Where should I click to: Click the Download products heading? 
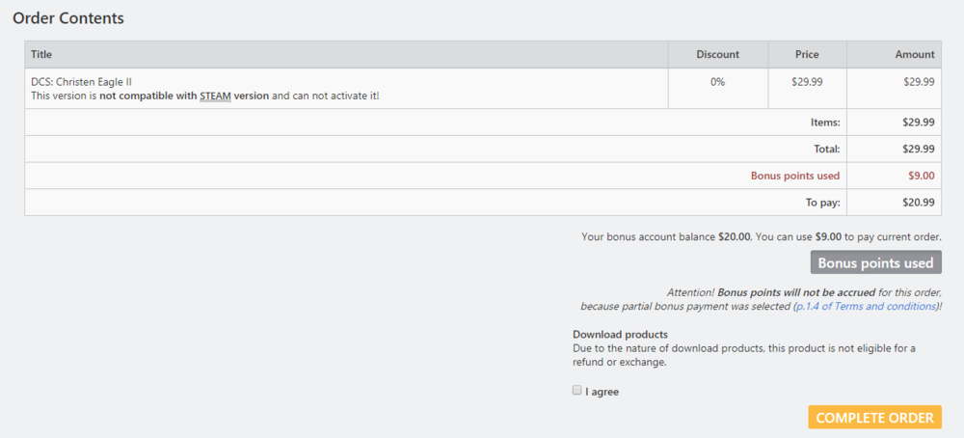point(620,335)
